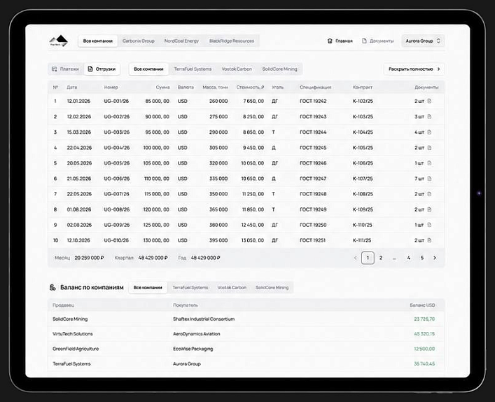Screen dimensions: 495x402
Task: Filter balance by Vostok Carbon
Action: click(232, 288)
